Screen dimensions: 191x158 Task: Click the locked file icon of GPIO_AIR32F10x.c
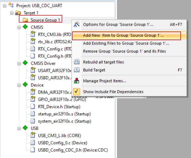tap(33, 99)
